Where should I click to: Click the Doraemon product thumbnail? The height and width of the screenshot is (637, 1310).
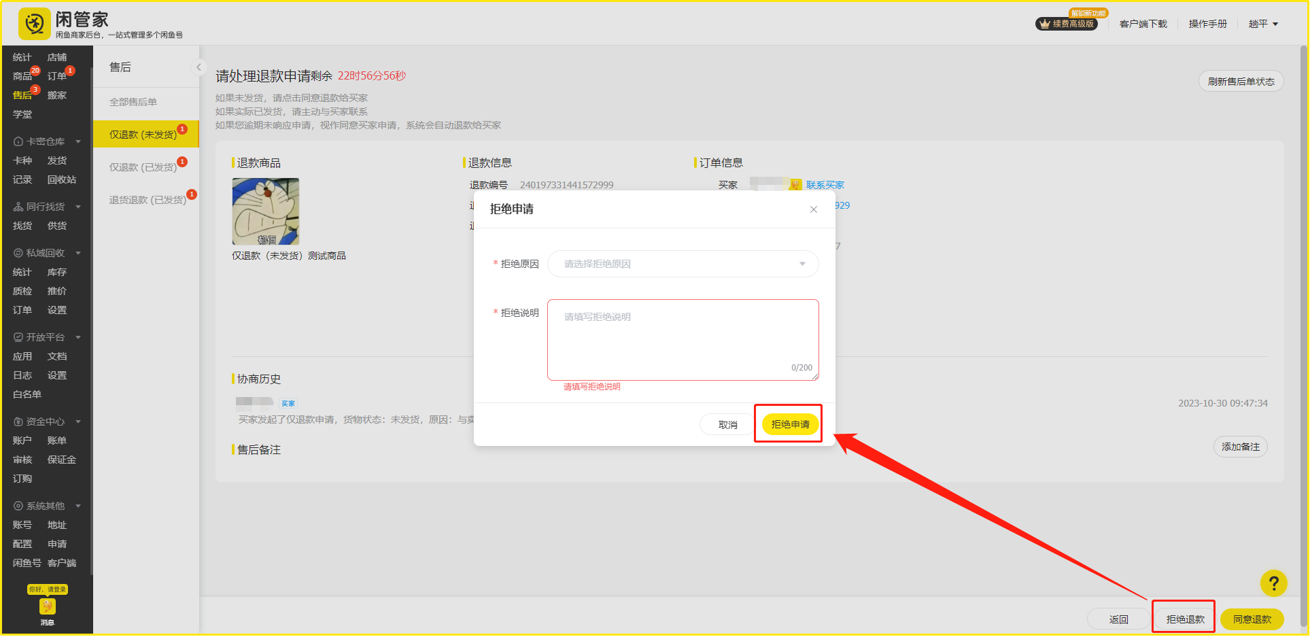(265, 211)
